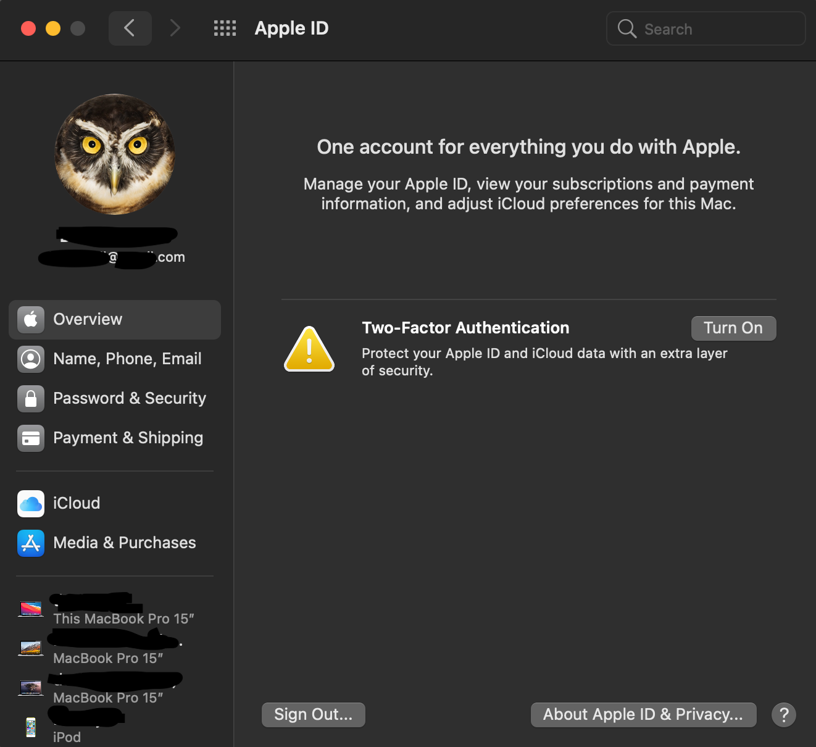Click the help question mark button
816x747 pixels.
[784, 715]
